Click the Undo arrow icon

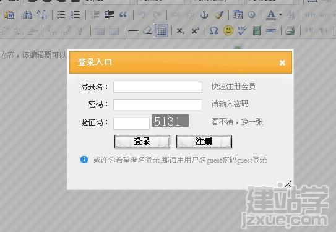142,15
